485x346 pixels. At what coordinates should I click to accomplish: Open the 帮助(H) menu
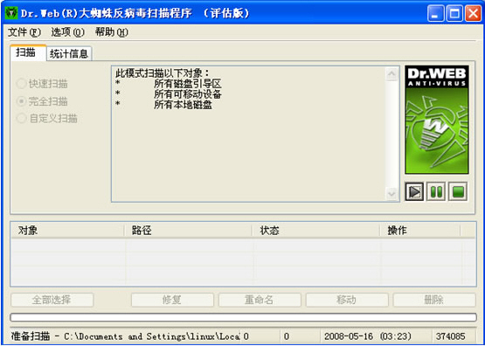(x=112, y=32)
